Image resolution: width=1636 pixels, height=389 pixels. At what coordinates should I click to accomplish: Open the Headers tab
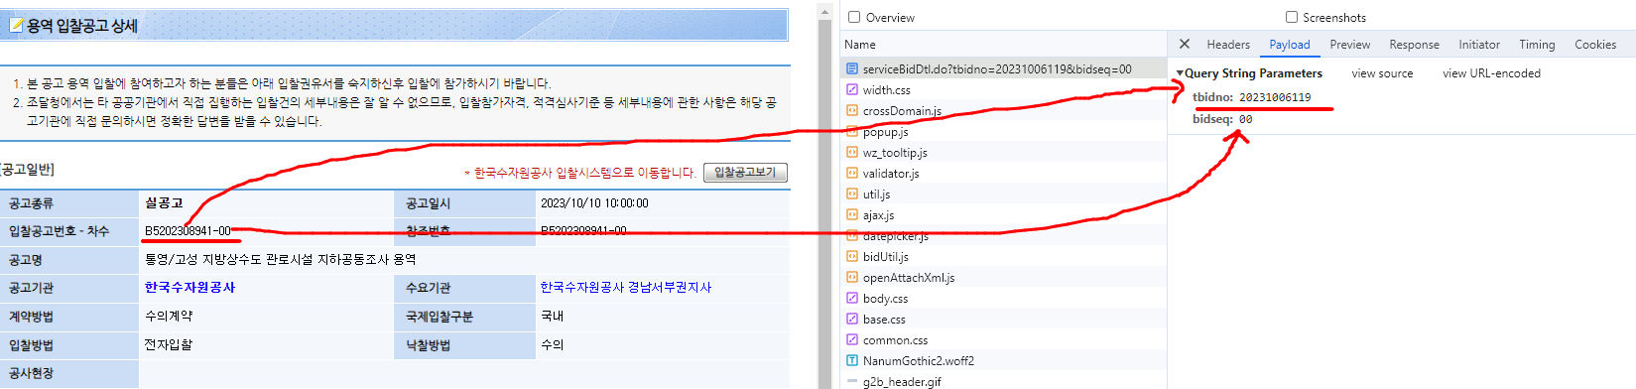pos(1228,45)
